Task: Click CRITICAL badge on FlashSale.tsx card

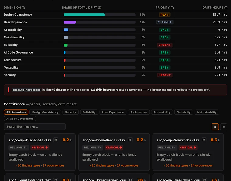Action: pyautogui.click(x=40, y=147)
